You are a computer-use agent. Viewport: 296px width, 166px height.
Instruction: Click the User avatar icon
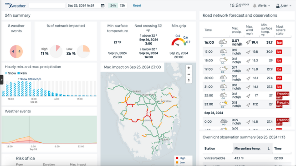pos(278,5)
